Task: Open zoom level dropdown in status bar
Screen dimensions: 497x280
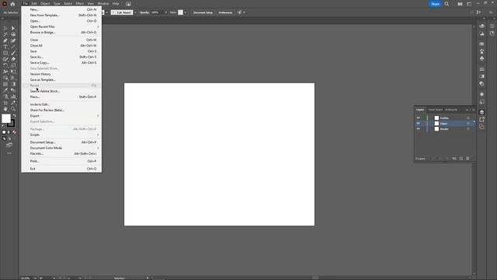Action: pos(35,278)
